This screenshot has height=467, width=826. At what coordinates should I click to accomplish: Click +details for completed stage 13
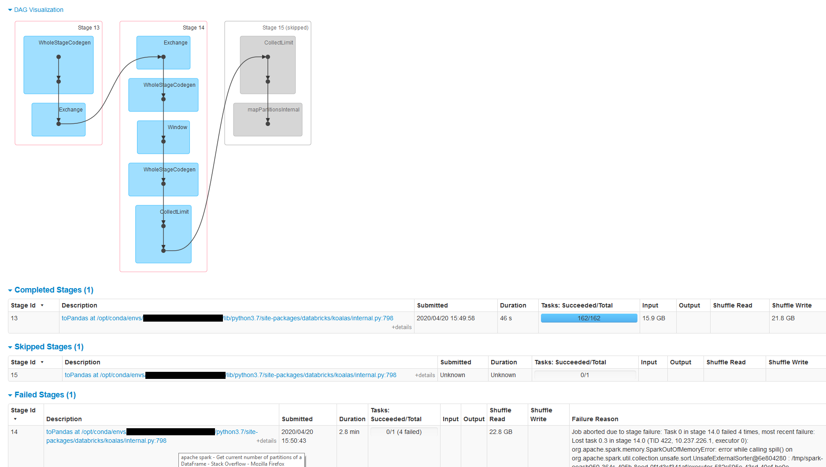click(401, 327)
